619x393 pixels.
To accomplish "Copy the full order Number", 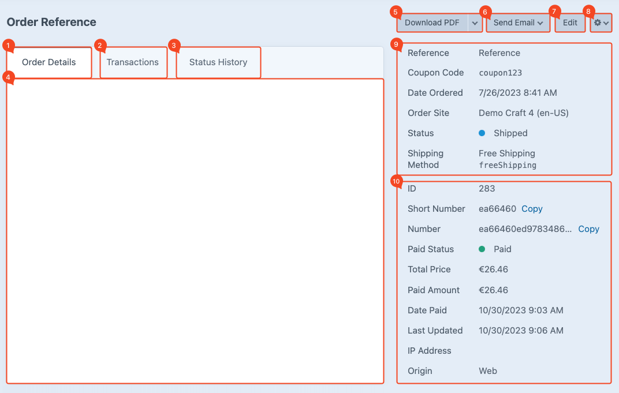I will coord(588,229).
